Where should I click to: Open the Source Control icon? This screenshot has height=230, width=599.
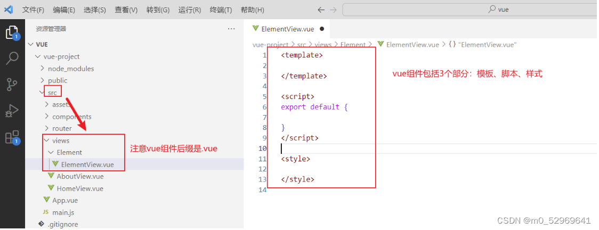tap(12, 84)
